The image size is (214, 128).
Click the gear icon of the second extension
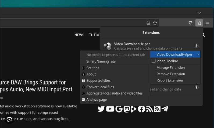197,87
